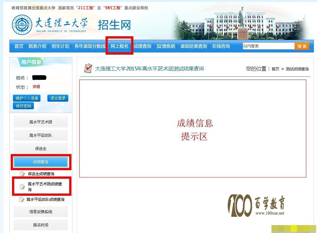Screen dimensions: 317x233
Task: Go to 招生计划 in the navigation bar
Action: tap(60, 46)
